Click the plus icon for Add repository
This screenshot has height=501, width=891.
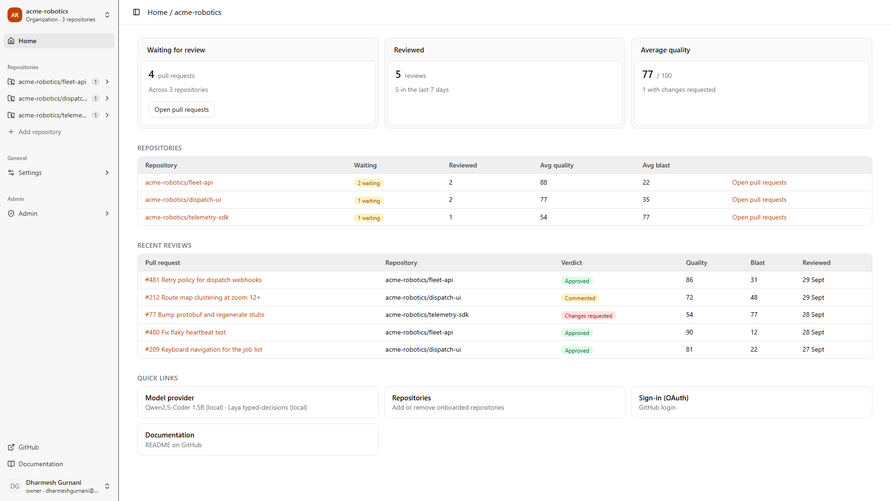pyautogui.click(x=11, y=132)
